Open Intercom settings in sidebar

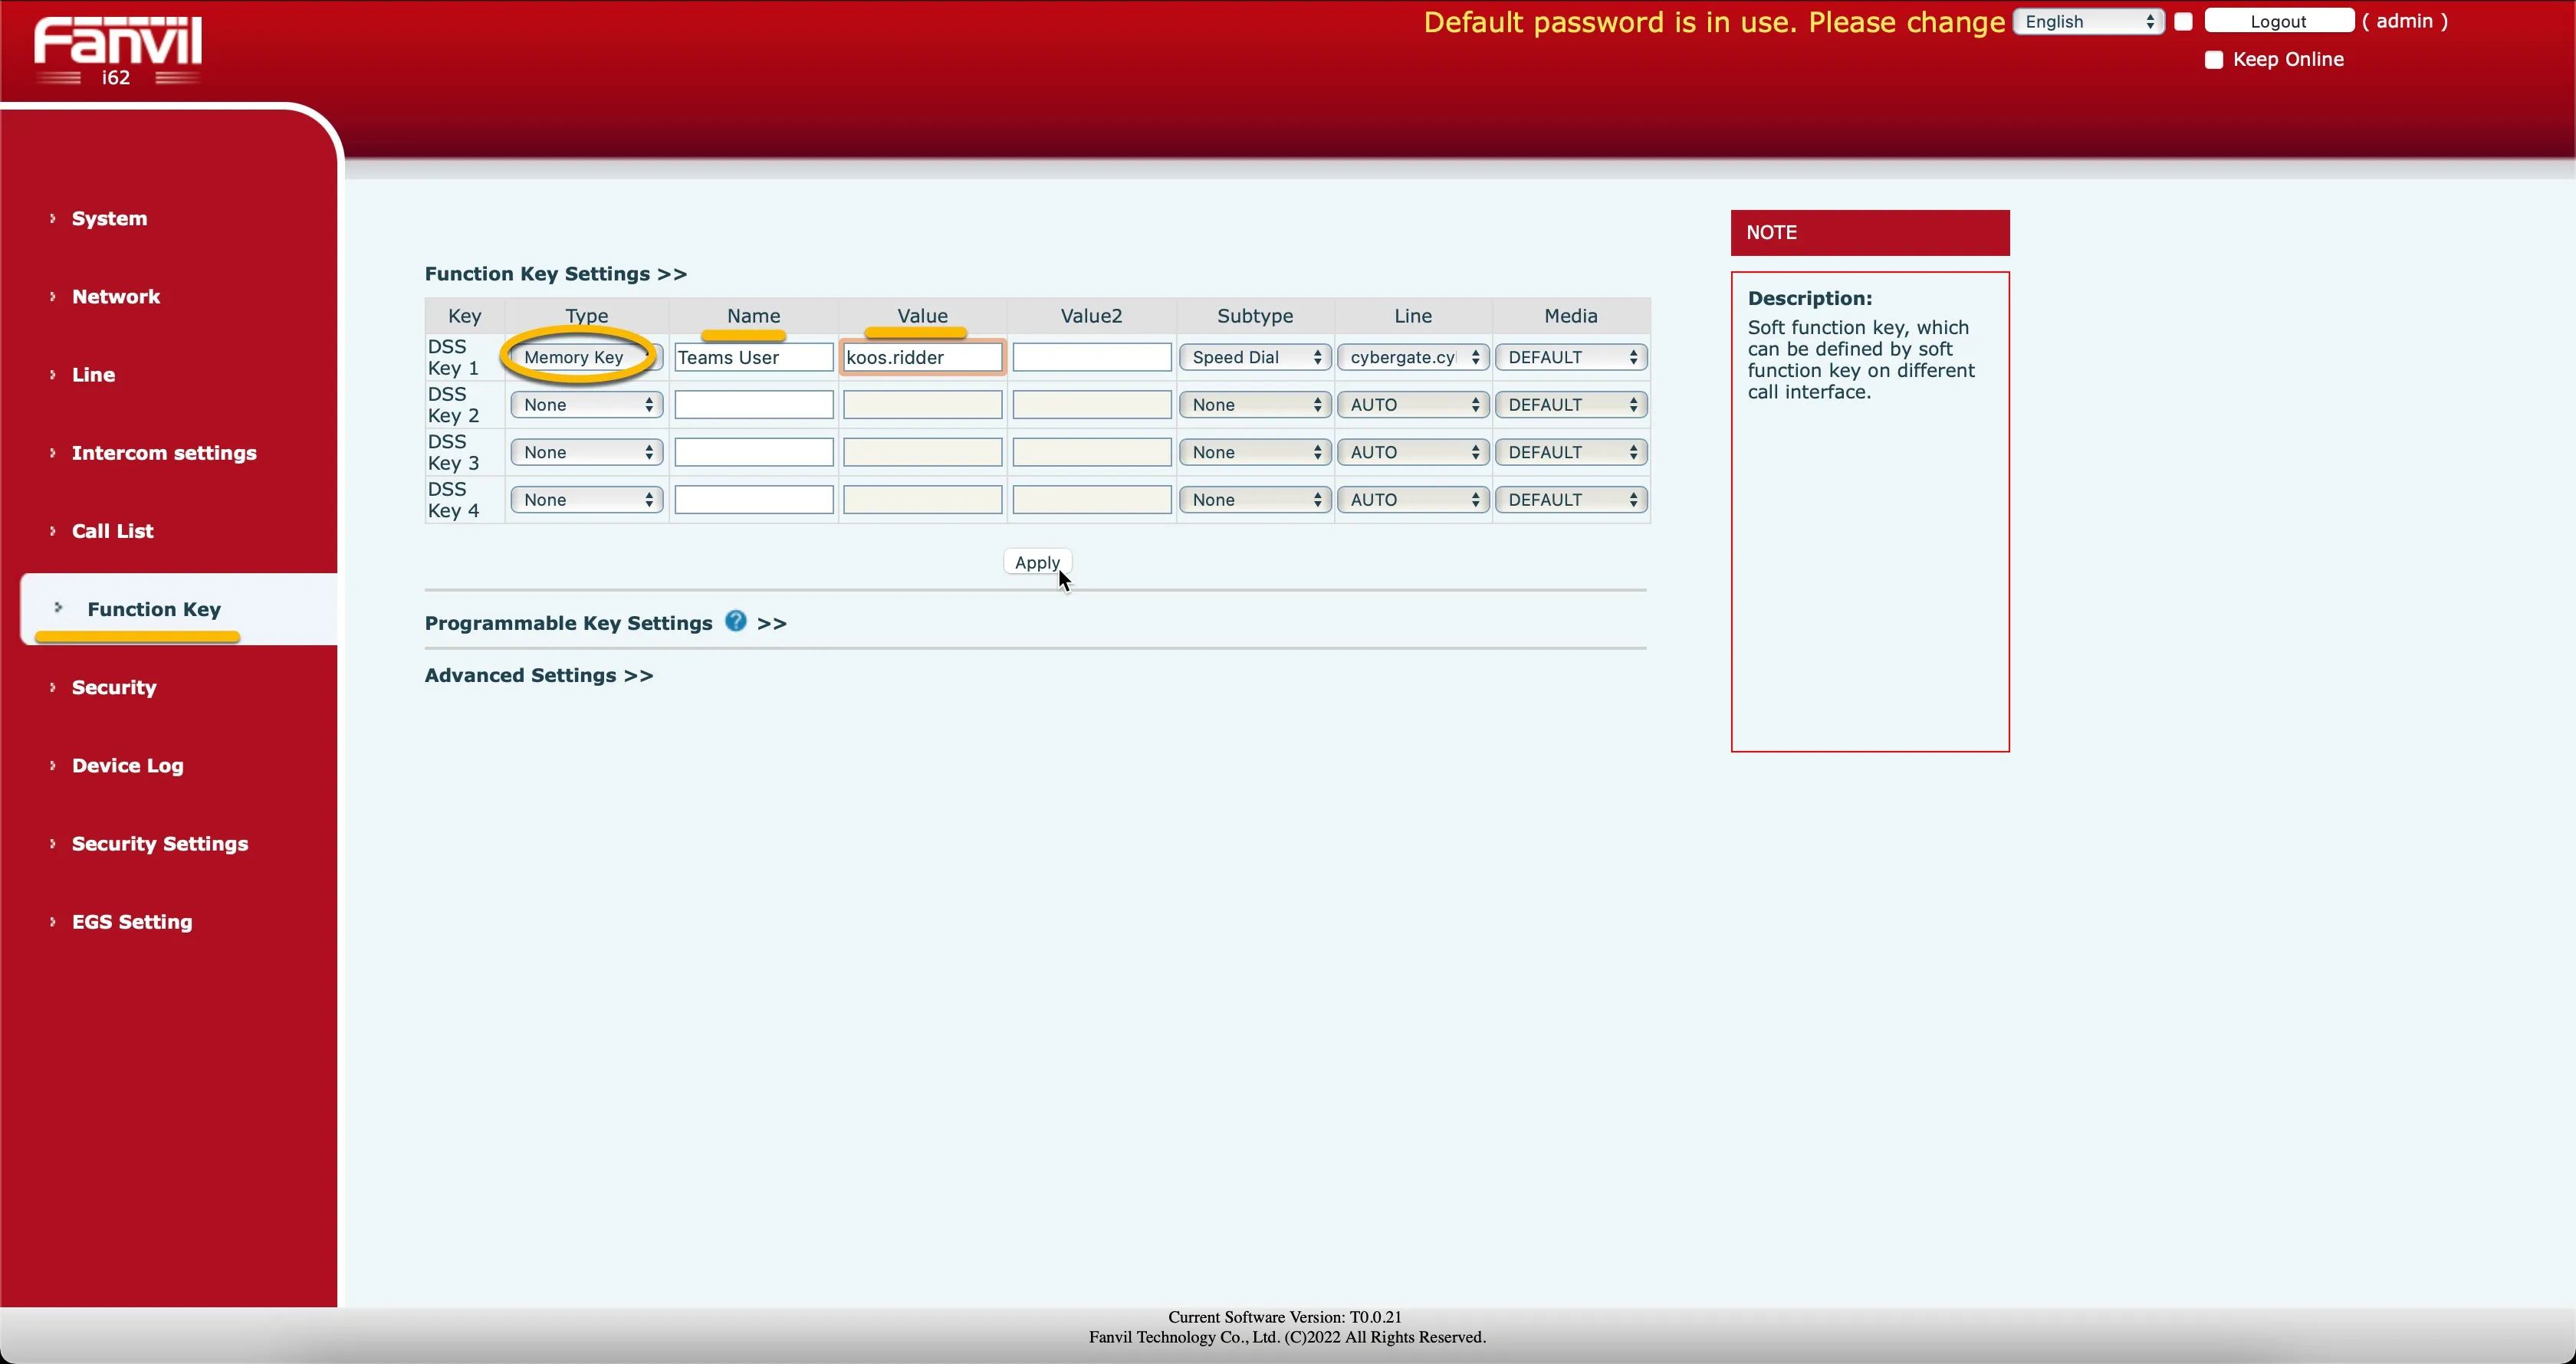pos(164,453)
